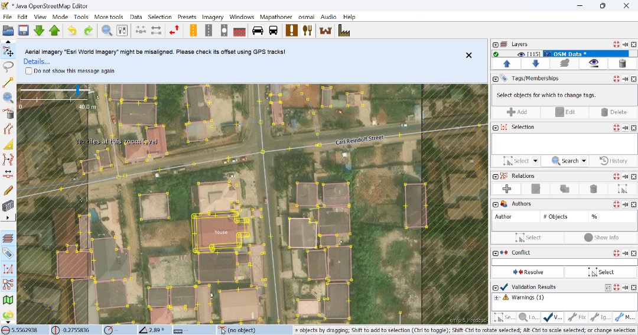Click the layer visibility eye button below the layer list
Screen dimensions: 638x335
593,63
